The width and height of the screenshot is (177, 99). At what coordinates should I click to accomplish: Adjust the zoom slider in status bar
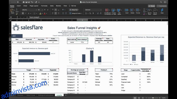pyautogui.click(x=153, y=98)
